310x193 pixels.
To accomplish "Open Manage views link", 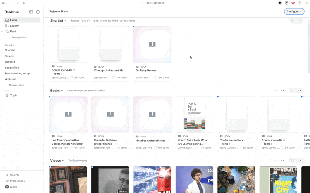I will [16, 85].
